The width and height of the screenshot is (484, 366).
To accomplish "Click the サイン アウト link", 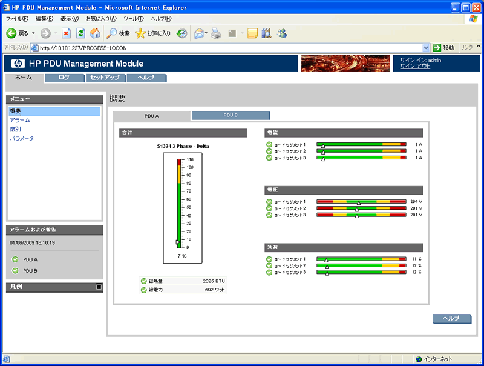I will (x=415, y=66).
